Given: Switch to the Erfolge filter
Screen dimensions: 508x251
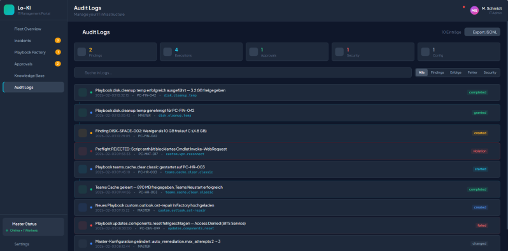Looking at the screenshot, I should point(456,72).
